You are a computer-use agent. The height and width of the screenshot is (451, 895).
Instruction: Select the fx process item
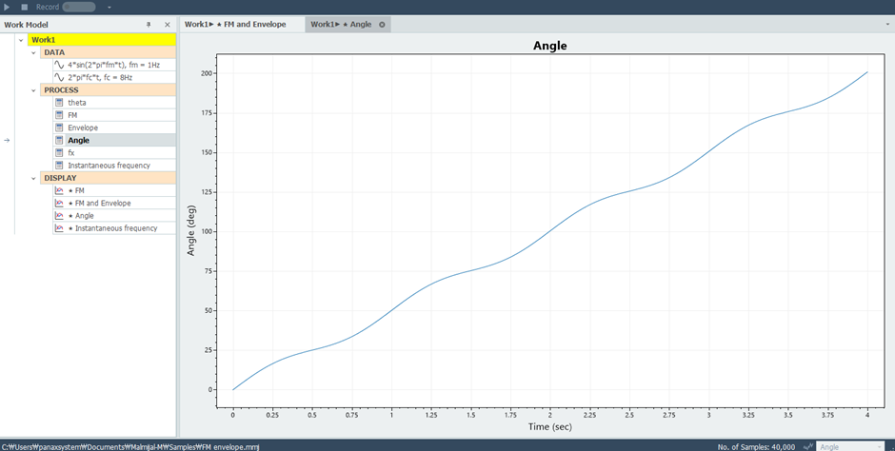click(114, 153)
